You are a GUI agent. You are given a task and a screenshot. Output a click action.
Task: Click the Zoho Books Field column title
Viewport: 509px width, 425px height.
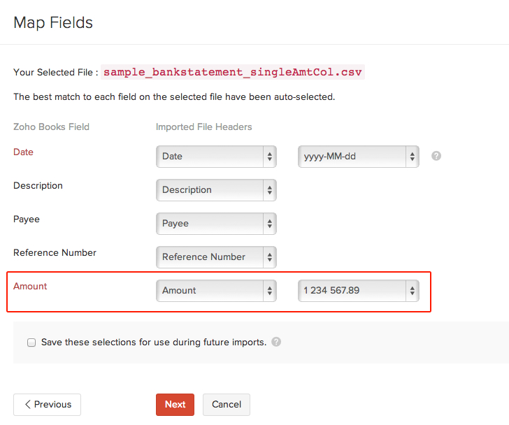click(51, 127)
